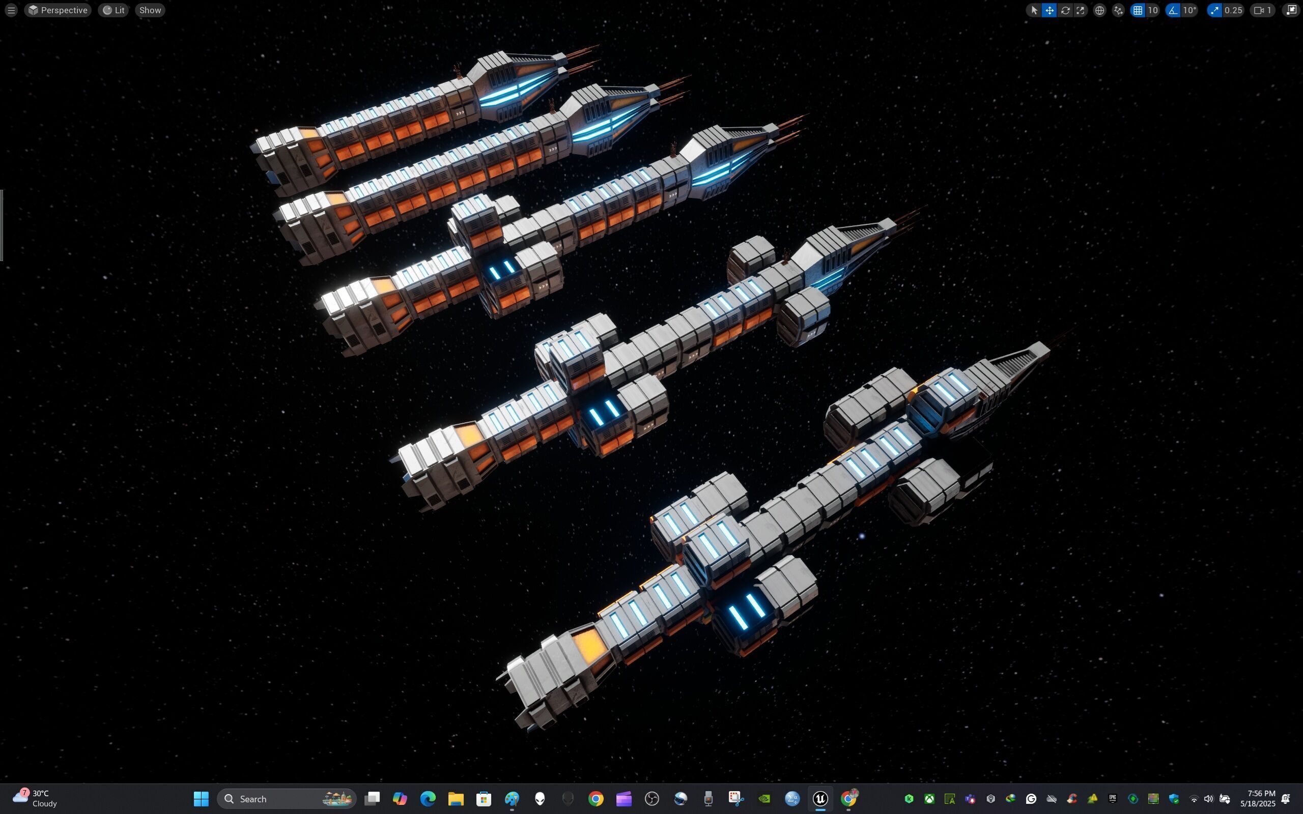Image resolution: width=1303 pixels, height=814 pixels.
Task: Open clock and date 7:56 PM
Action: (x=1258, y=799)
